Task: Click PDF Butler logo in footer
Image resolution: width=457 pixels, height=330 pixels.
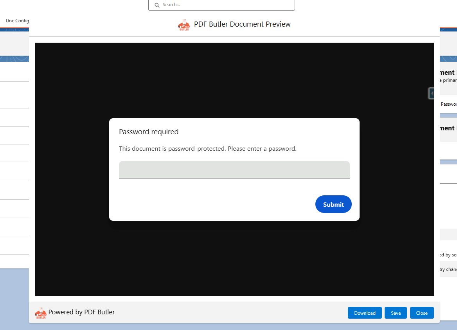Action: (x=41, y=313)
